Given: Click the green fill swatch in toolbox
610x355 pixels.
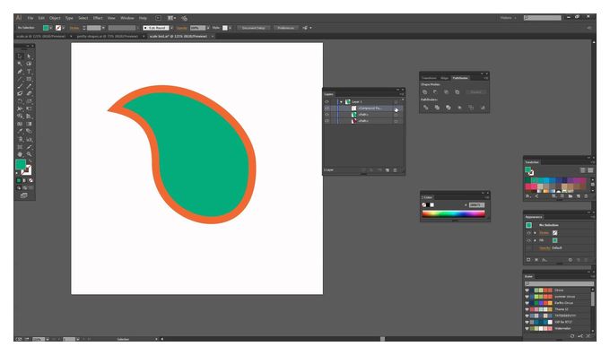Looking at the screenshot, I should (21, 164).
